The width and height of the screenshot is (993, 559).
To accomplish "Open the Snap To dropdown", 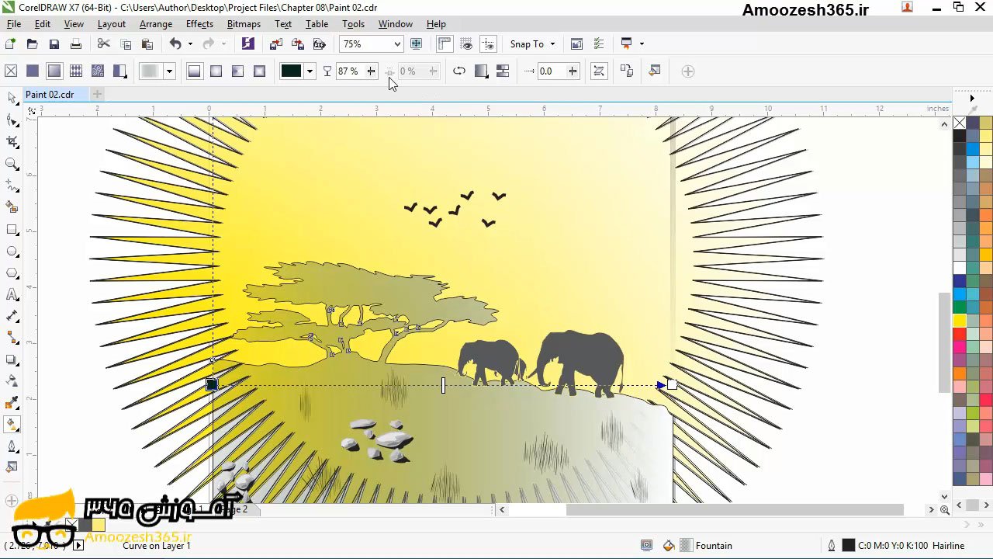I will click(533, 44).
